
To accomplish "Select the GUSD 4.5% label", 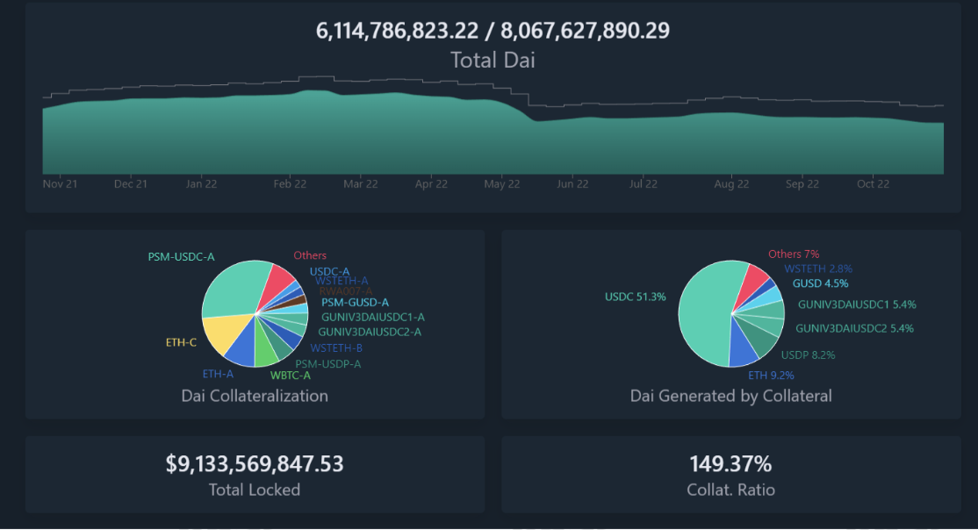I will pyautogui.click(x=820, y=283).
